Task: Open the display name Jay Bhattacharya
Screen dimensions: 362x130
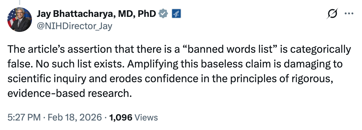Action: click(80, 14)
